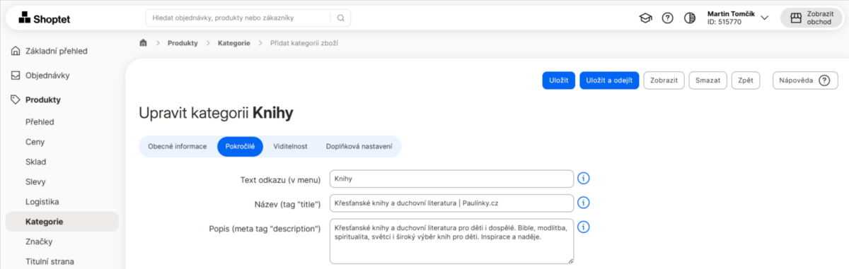The height and width of the screenshot is (269, 849).
Task: Open Logistika in the sidebar
Action: pyautogui.click(x=42, y=201)
